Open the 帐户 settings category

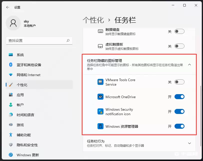coord(39,105)
